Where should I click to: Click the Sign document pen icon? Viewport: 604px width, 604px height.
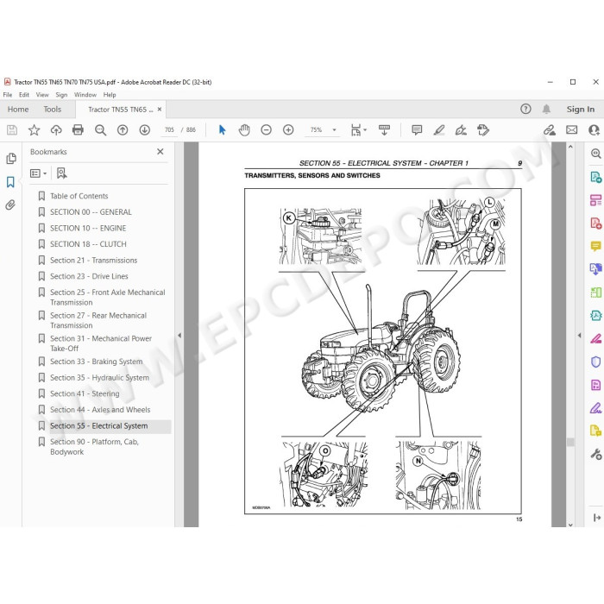click(461, 130)
